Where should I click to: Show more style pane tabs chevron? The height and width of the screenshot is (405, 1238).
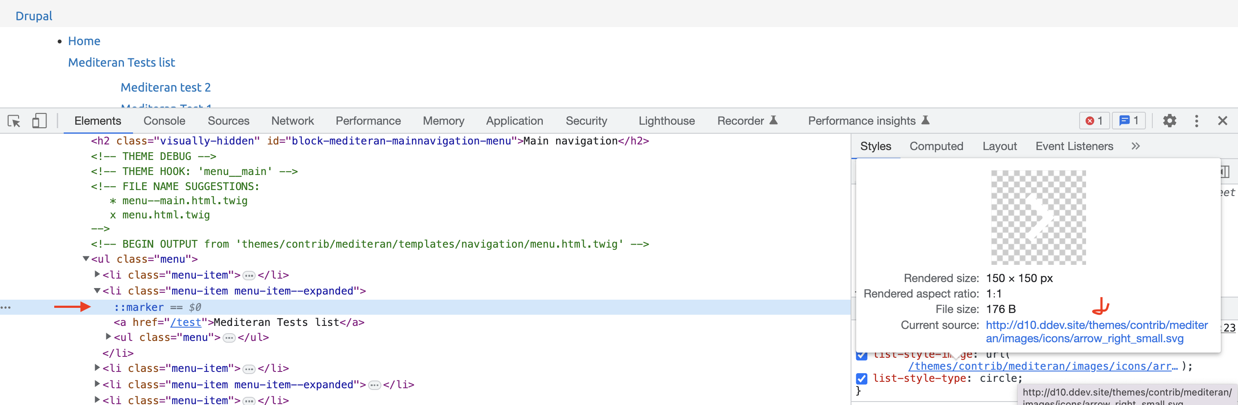[x=1135, y=146]
